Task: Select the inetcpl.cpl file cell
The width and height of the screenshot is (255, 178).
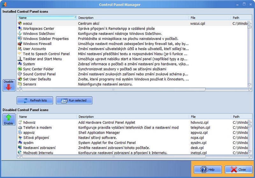Action: (x=199, y=152)
